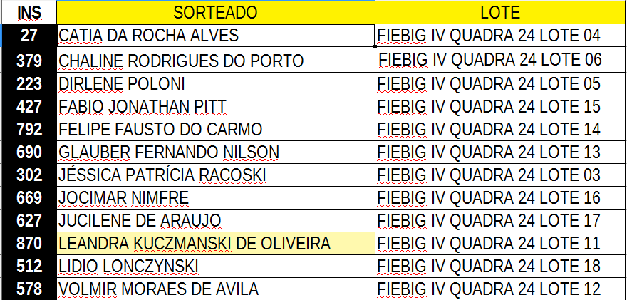Select cell CHALINE RODRIGUES DO PORTO
This screenshot has height=300, width=627.
[216, 60]
